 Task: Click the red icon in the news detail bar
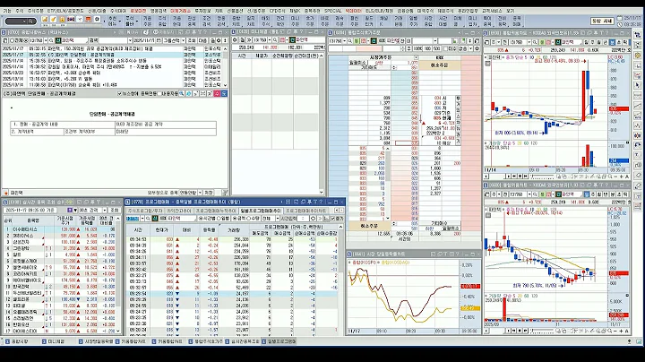217,93
